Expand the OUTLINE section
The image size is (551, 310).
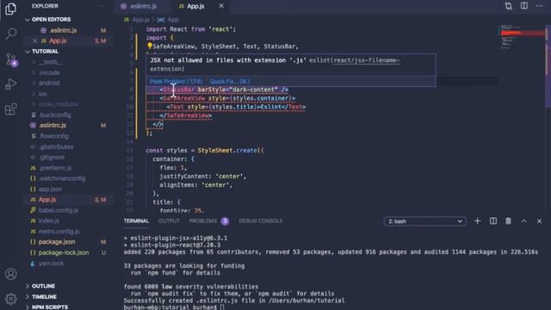click(x=44, y=286)
